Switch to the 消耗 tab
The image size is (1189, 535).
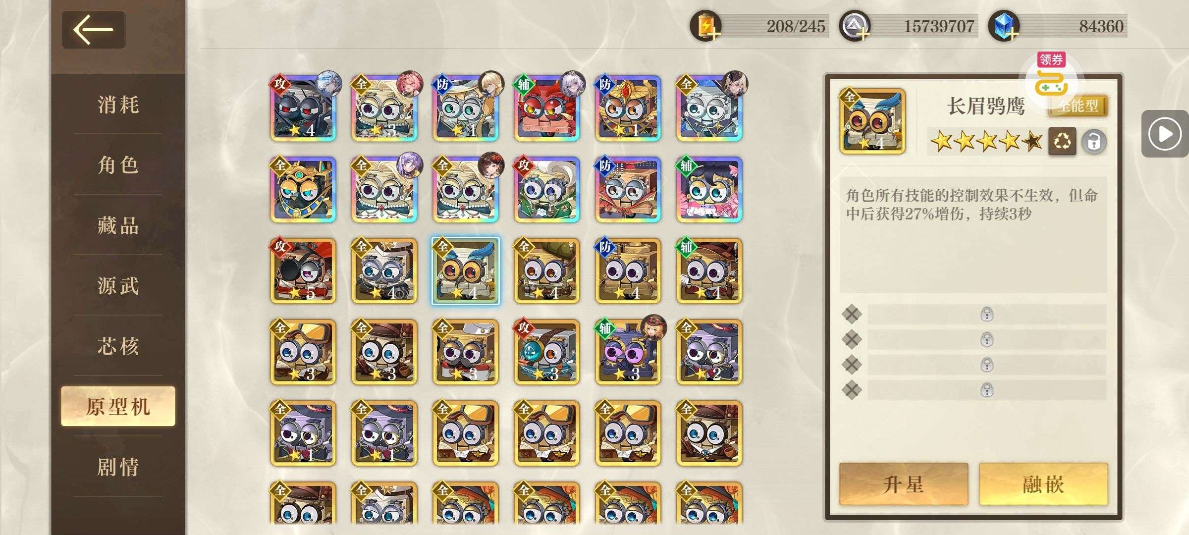[x=118, y=105]
